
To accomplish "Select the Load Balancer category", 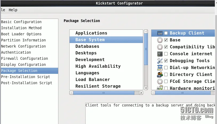I will 106,79.
